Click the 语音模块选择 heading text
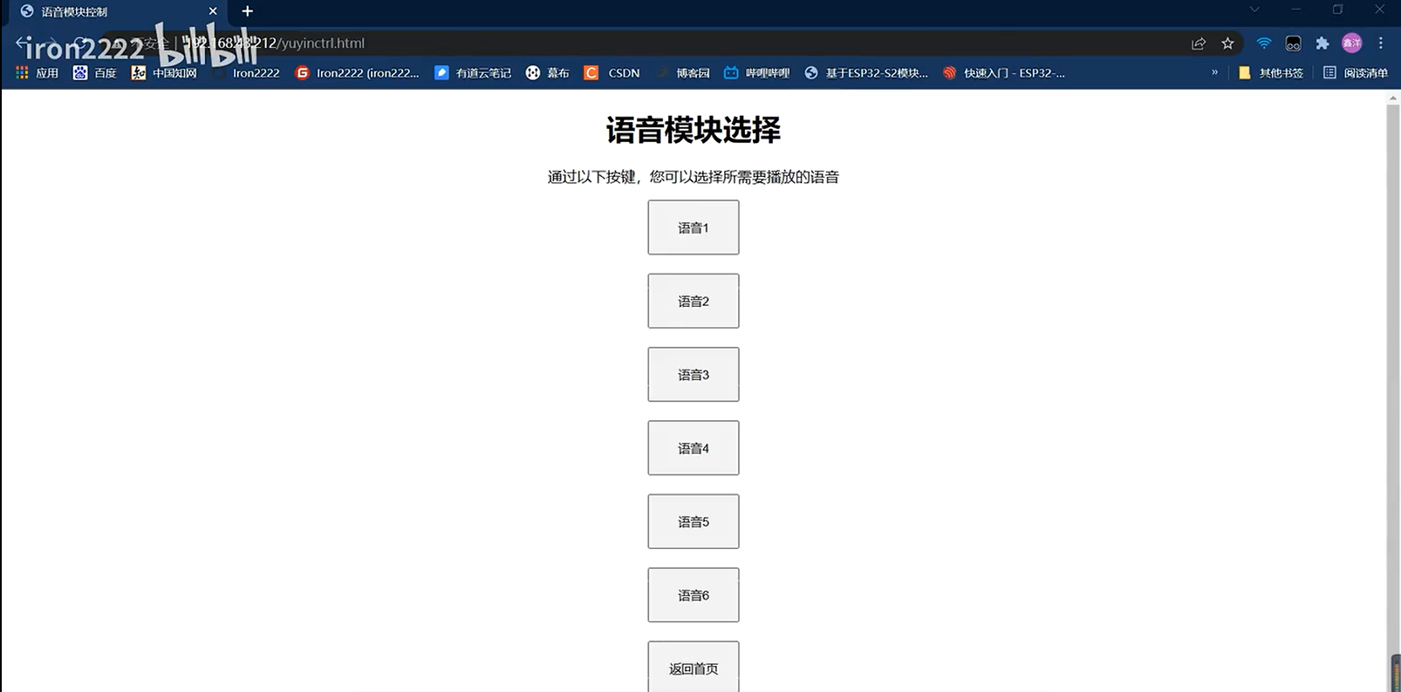This screenshot has height=692, width=1401. [694, 130]
